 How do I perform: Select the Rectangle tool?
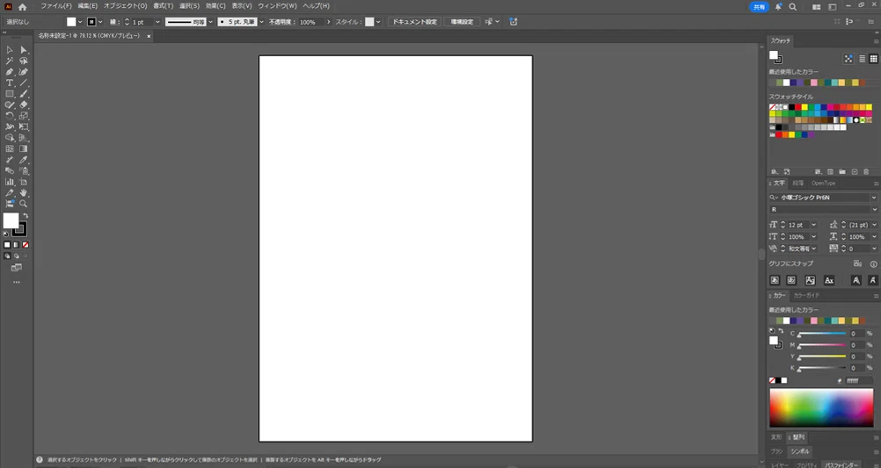click(x=10, y=94)
